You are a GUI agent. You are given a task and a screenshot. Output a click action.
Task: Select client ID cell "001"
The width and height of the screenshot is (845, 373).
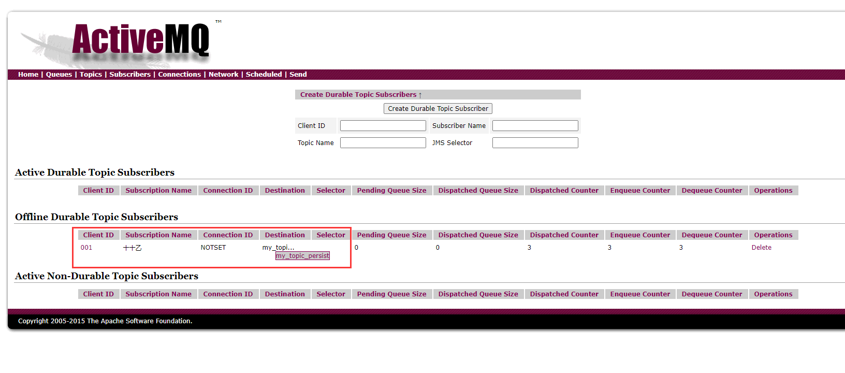[x=86, y=248]
